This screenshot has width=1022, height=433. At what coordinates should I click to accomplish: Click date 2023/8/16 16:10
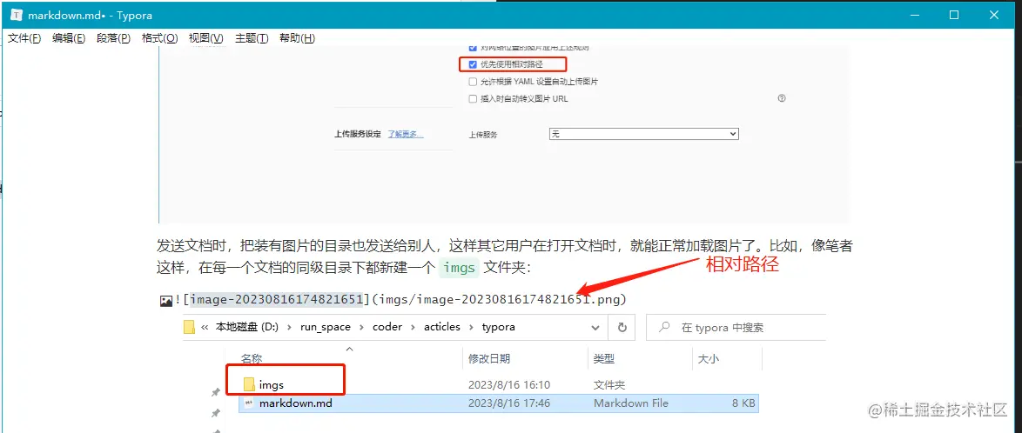[509, 385]
